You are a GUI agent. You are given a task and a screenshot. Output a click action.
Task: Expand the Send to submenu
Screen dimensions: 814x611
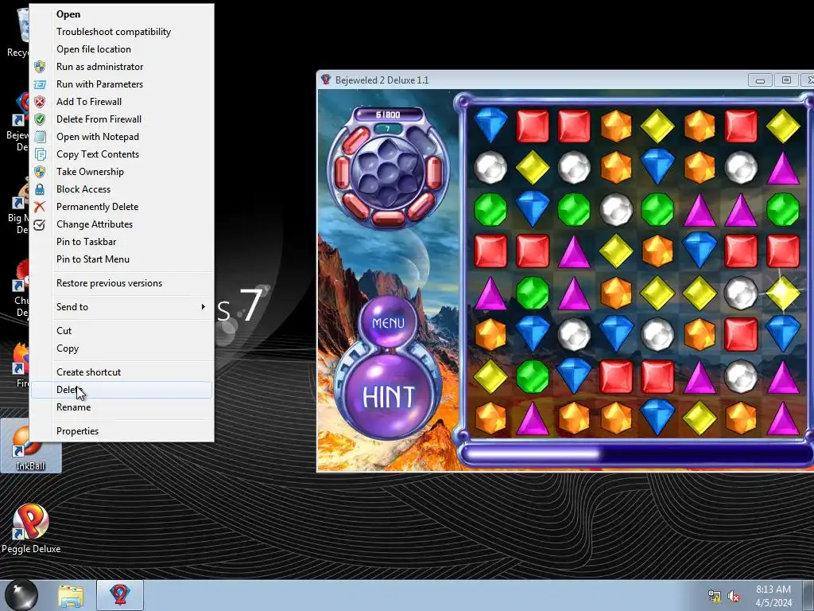[x=122, y=307]
